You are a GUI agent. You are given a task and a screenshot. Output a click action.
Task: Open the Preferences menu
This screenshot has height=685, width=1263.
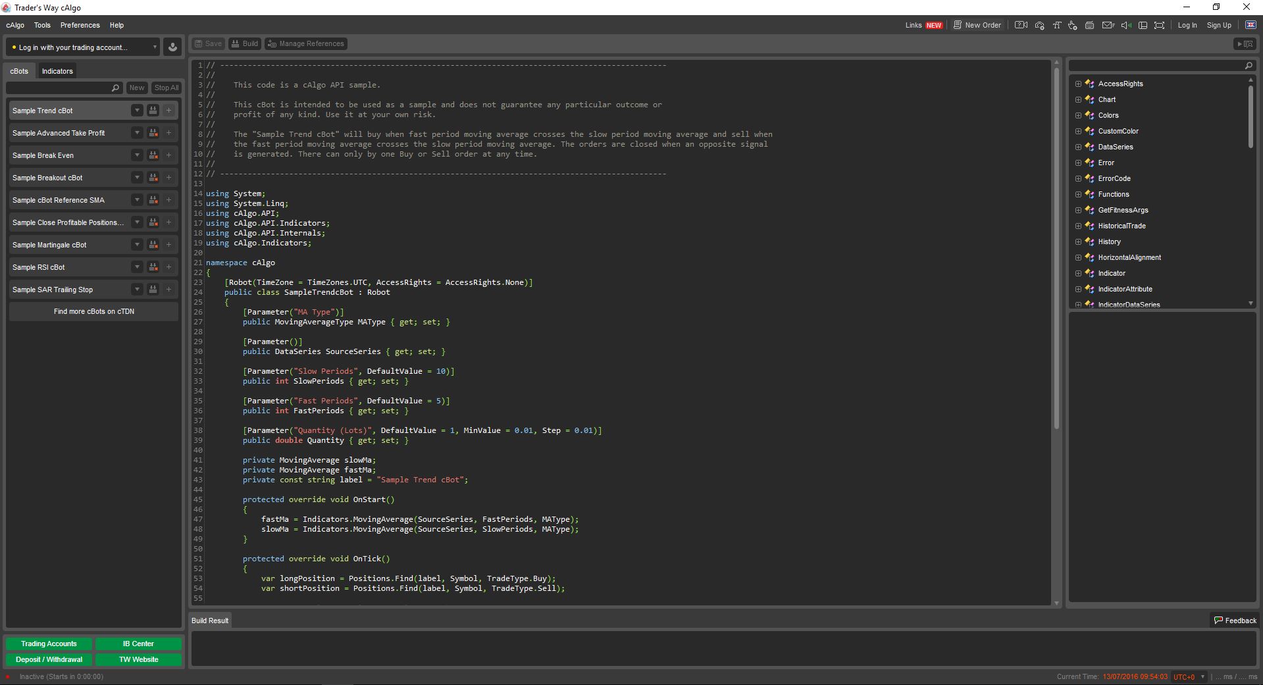[80, 25]
